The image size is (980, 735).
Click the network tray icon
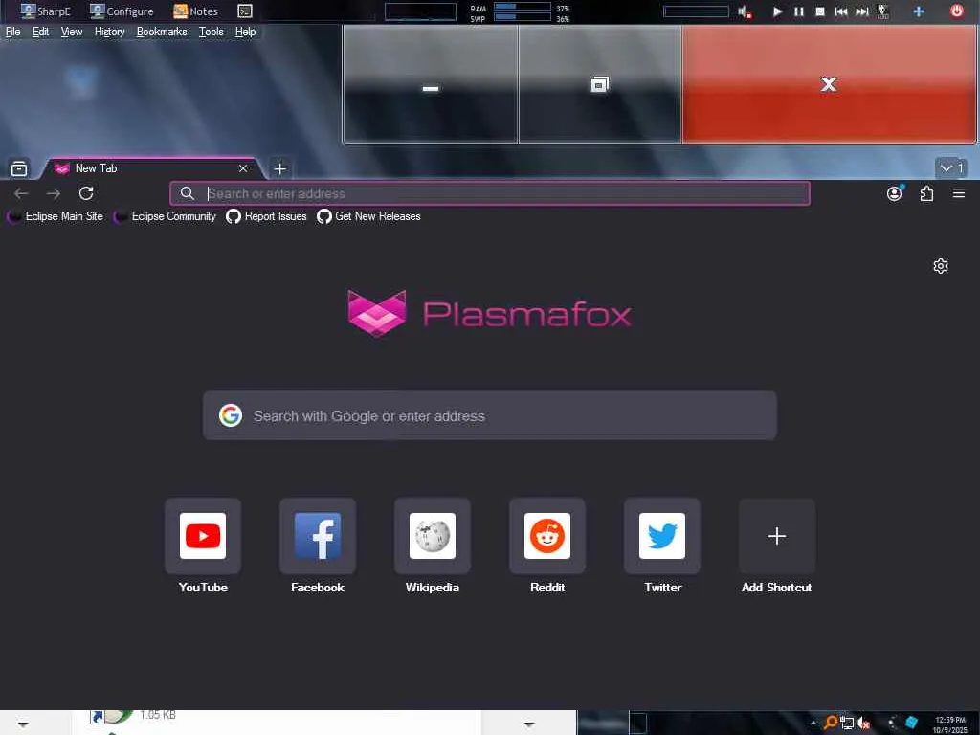pyautogui.click(x=847, y=724)
